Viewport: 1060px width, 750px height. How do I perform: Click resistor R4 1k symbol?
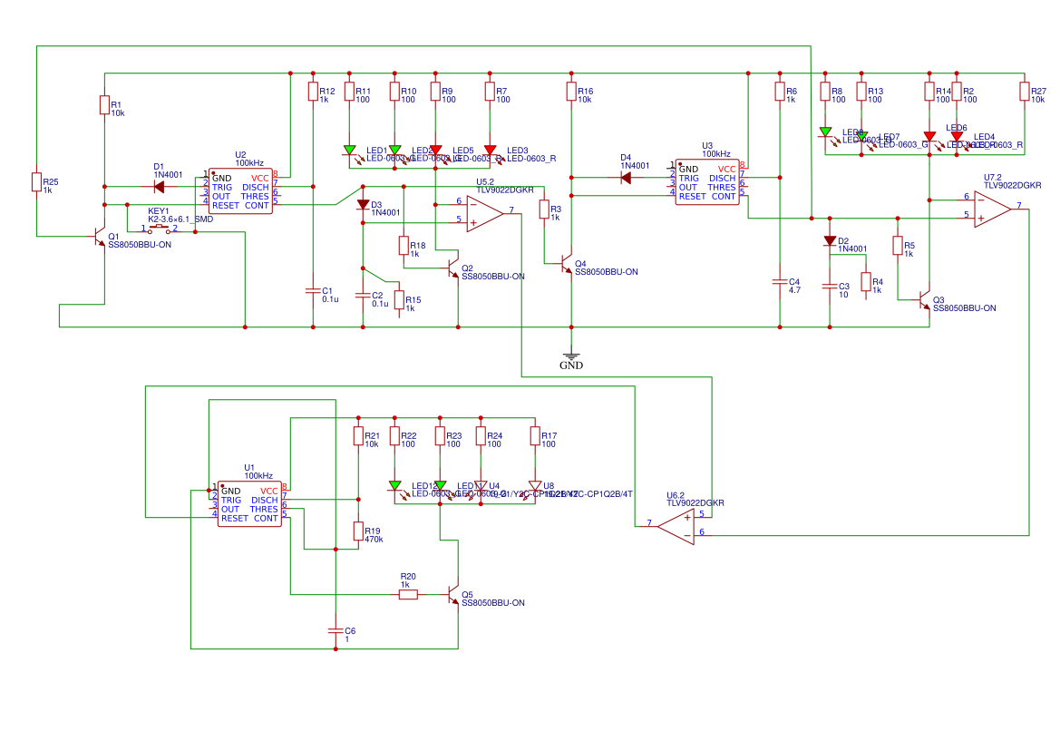(866, 282)
